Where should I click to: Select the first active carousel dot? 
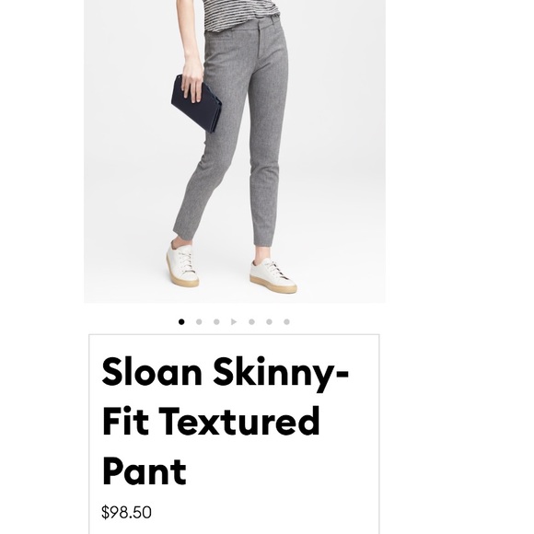(181, 322)
